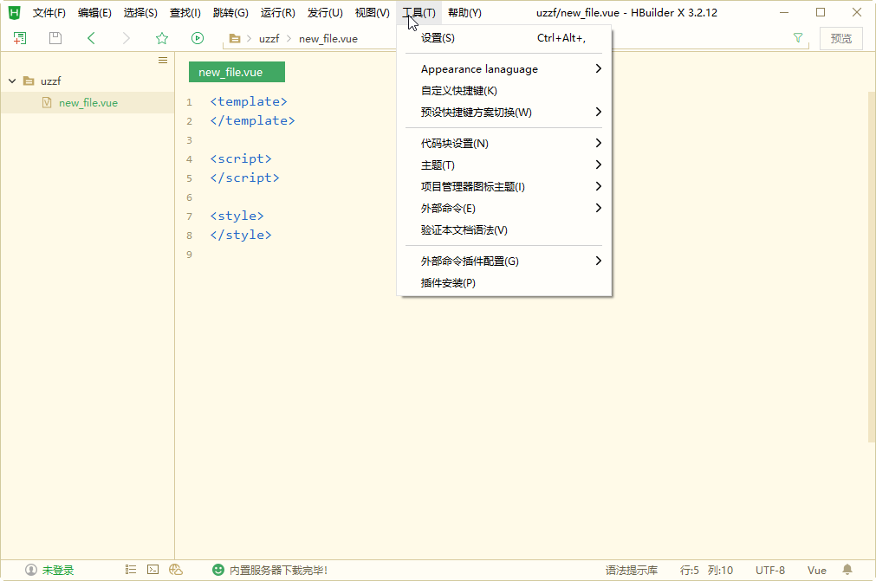Close the 工具(T) menu
This screenshot has height=581, width=876.
419,13
